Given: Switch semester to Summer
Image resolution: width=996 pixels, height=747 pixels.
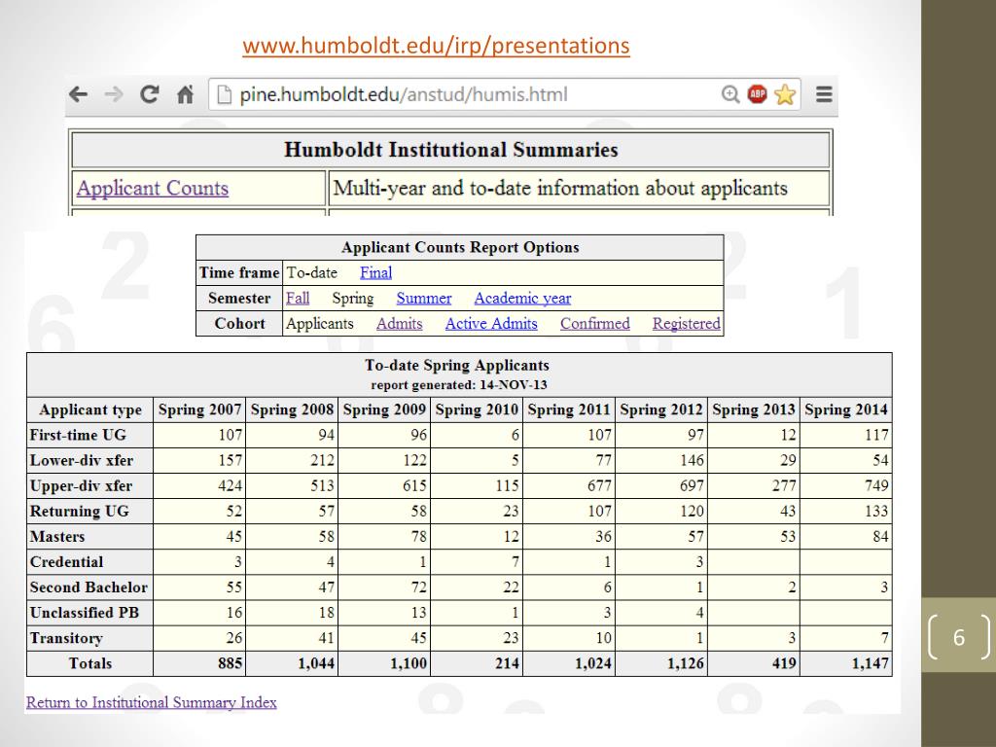Looking at the screenshot, I should click(424, 298).
